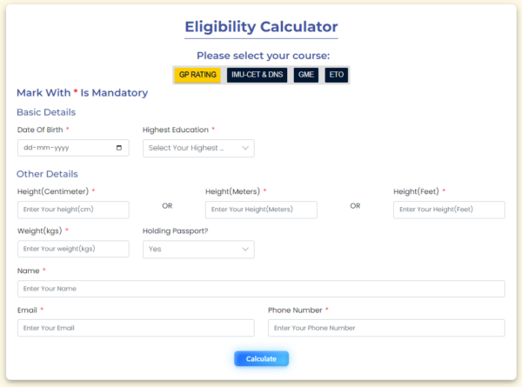Screen dimensions: 522x387
Task: Open the date of birth calendar picker icon
Action: pyautogui.click(x=119, y=148)
